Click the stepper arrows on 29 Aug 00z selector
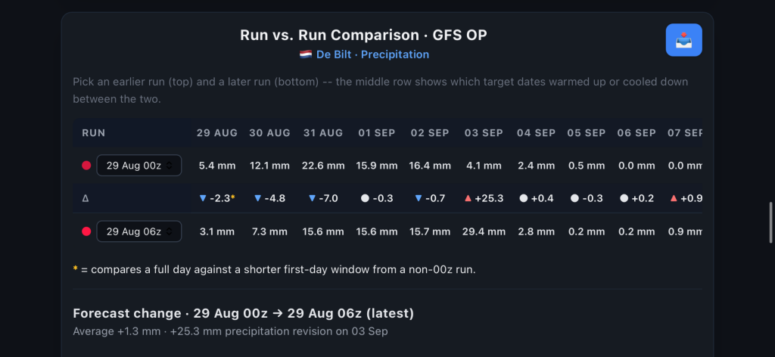775x357 pixels. pos(169,166)
